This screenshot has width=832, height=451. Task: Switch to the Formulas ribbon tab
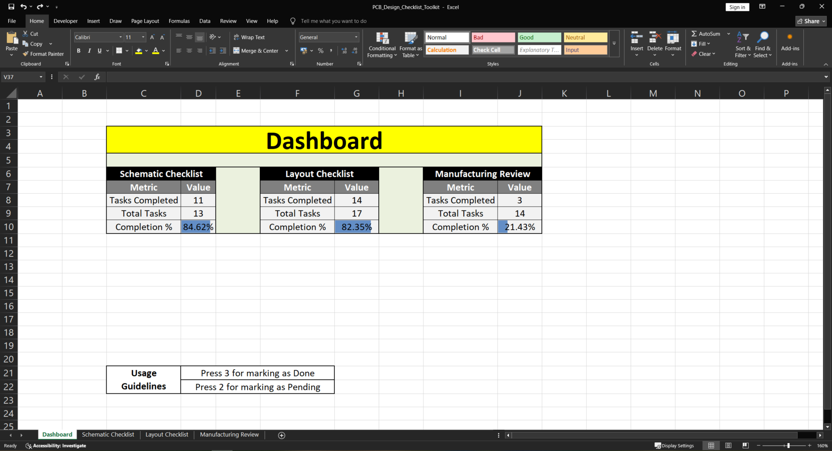pos(179,21)
